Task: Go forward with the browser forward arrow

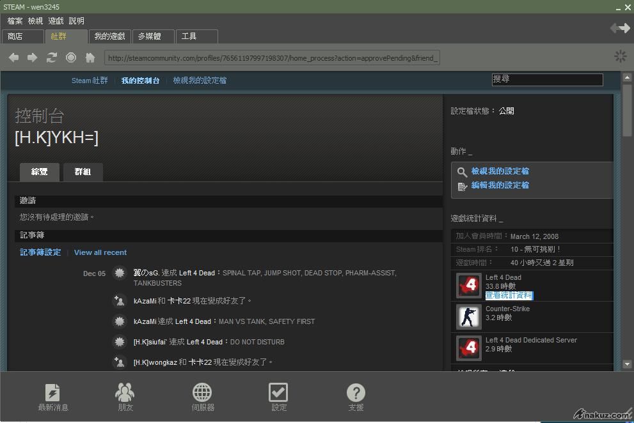Action: click(x=33, y=58)
